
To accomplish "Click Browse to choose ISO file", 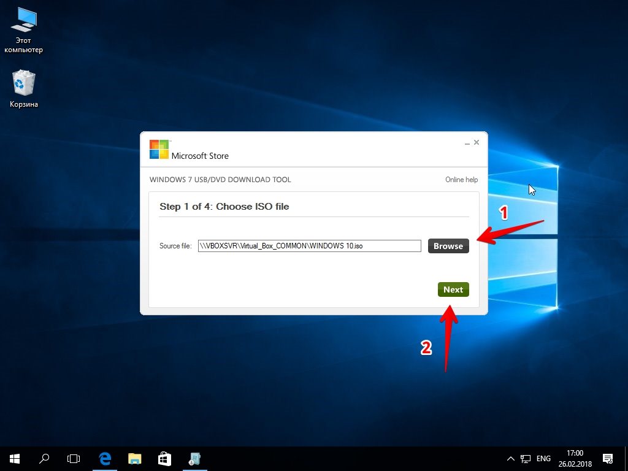I will [448, 246].
